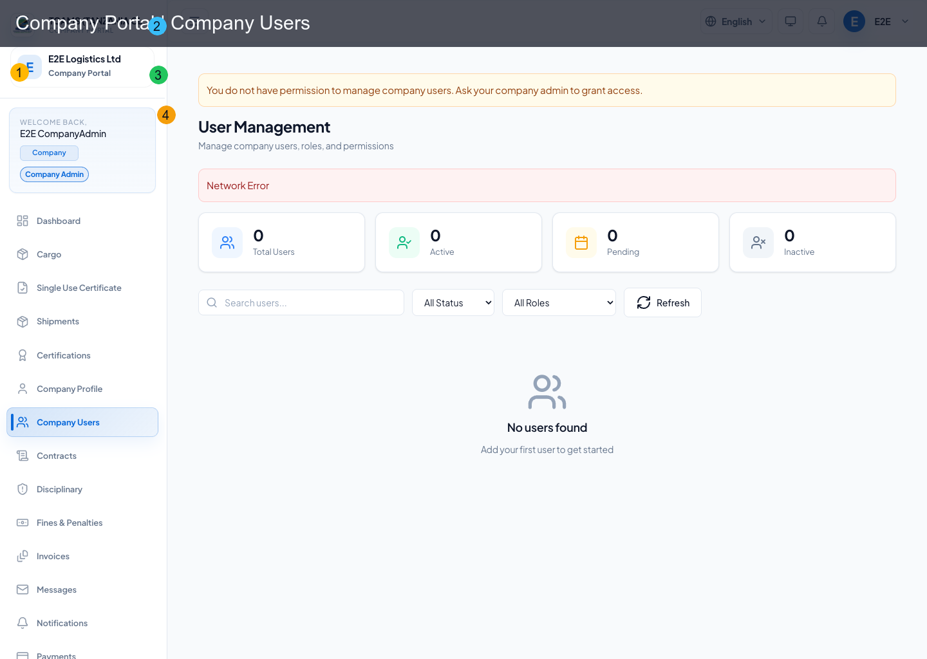This screenshot has height=659, width=927.
Task: Click the Inactive users card icon
Action: point(758,243)
